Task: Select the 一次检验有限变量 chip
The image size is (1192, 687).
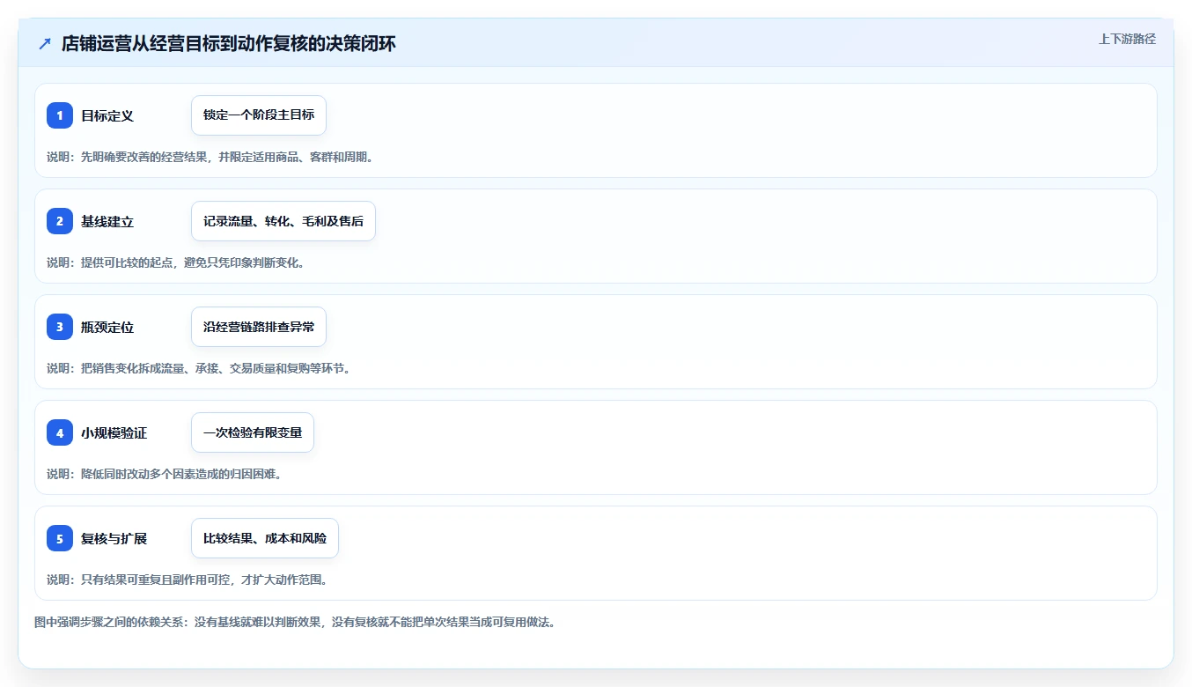Action: [253, 432]
